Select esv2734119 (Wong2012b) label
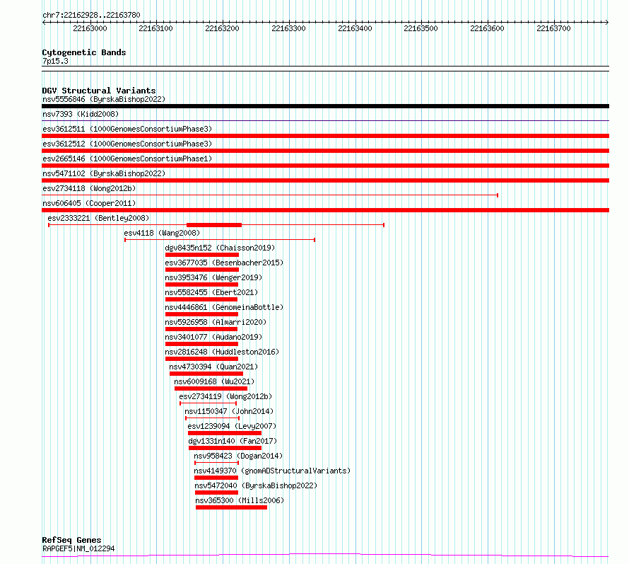Screen dimensions: 629x564 (x=225, y=396)
